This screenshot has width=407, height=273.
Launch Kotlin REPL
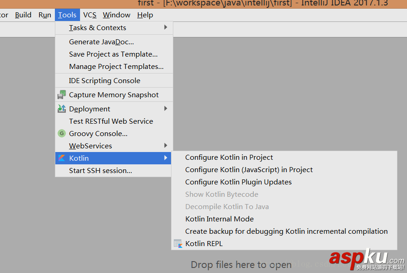[x=284, y=244]
